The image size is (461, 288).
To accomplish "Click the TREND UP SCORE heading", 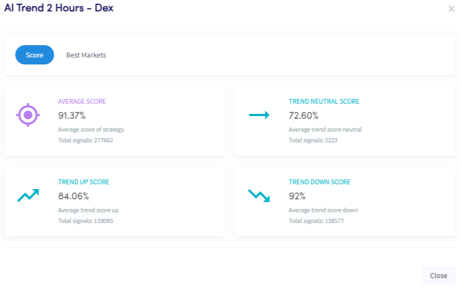I will (x=83, y=182).
